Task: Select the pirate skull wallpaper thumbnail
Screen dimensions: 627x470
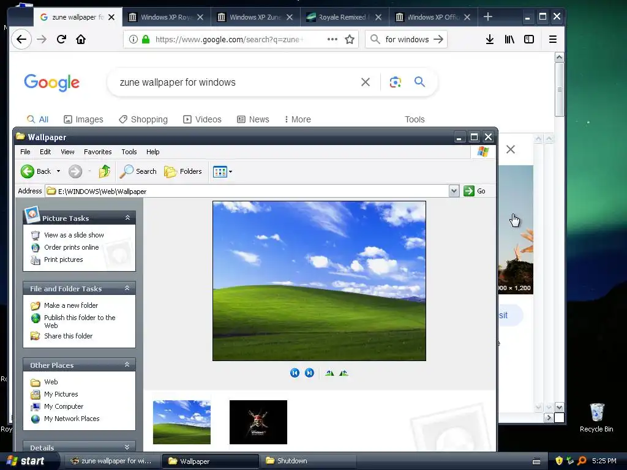Action: [258, 422]
